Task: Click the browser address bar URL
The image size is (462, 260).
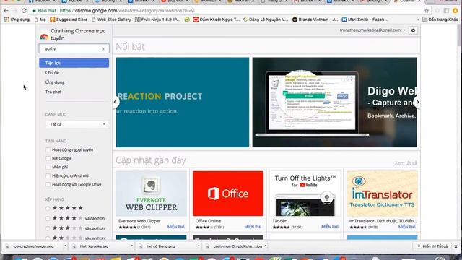Action: point(127,11)
